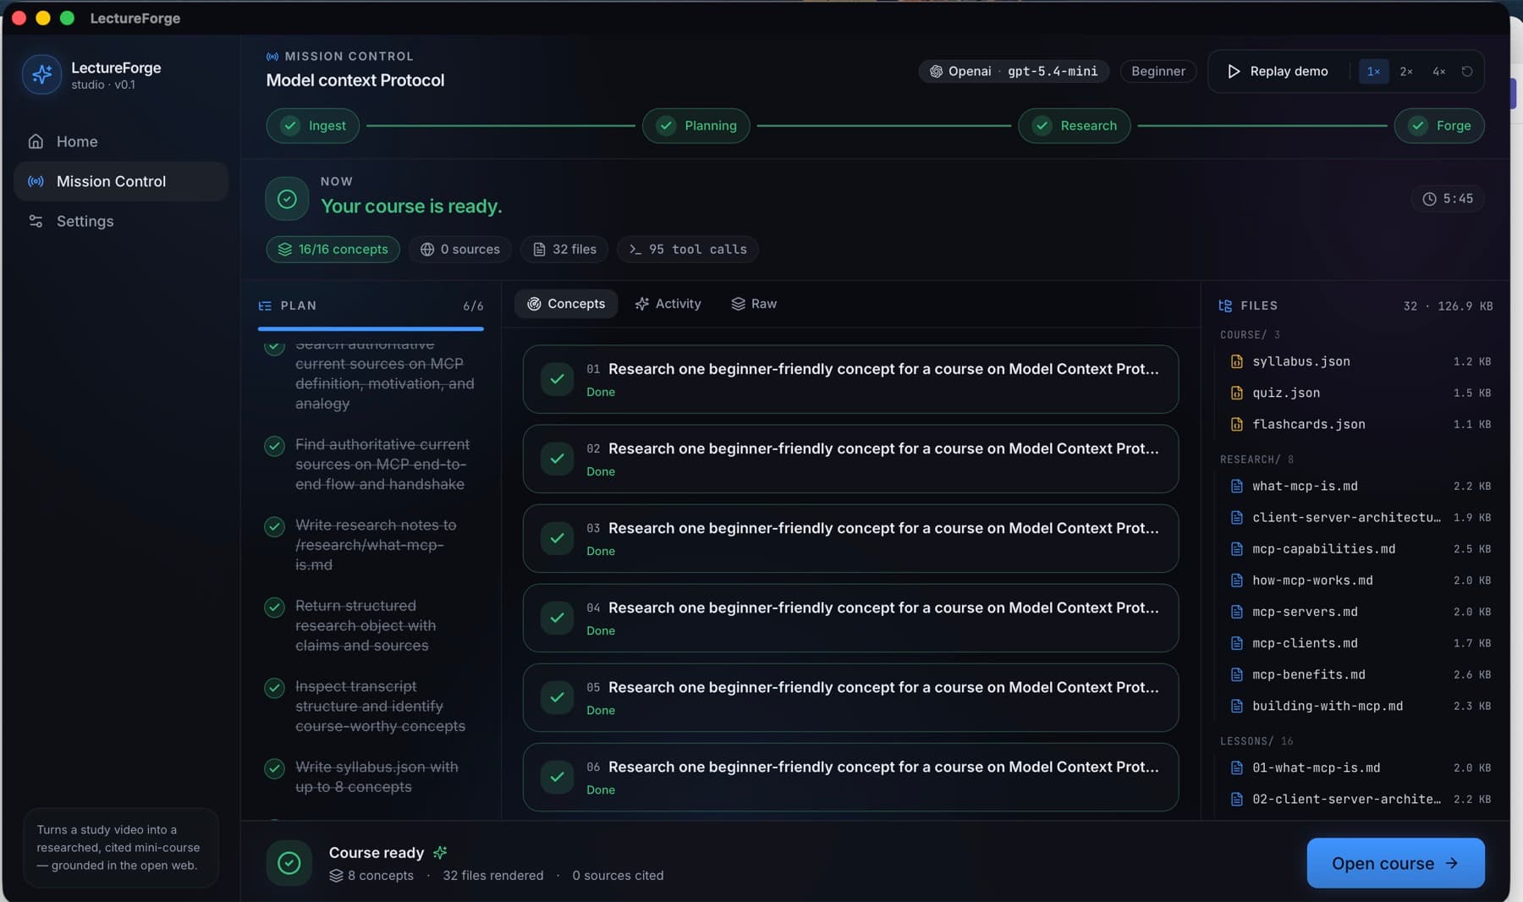
Task: Click the mcp-servers.md file icon
Action: [1236, 612]
